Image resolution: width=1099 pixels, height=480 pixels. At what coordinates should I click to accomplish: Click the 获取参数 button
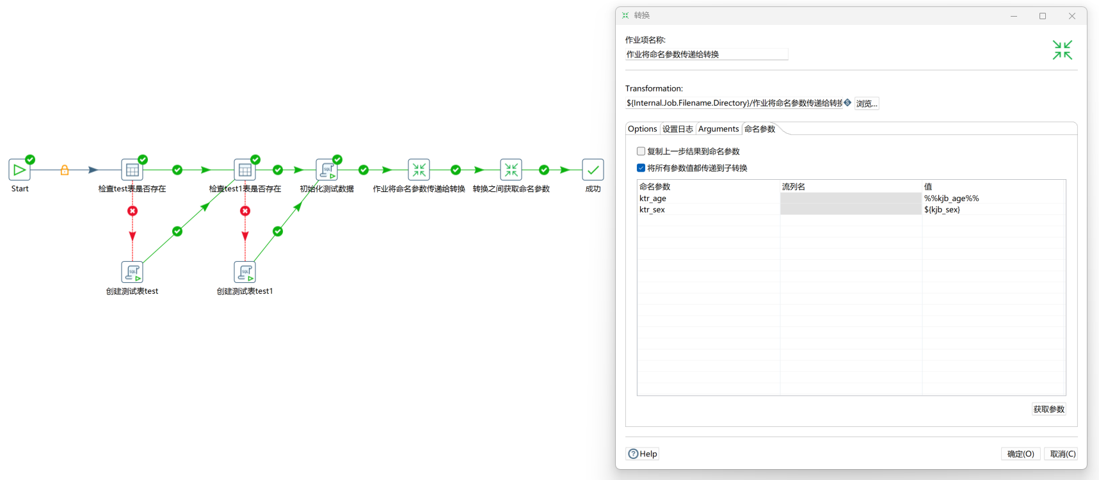click(x=1048, y=410)
